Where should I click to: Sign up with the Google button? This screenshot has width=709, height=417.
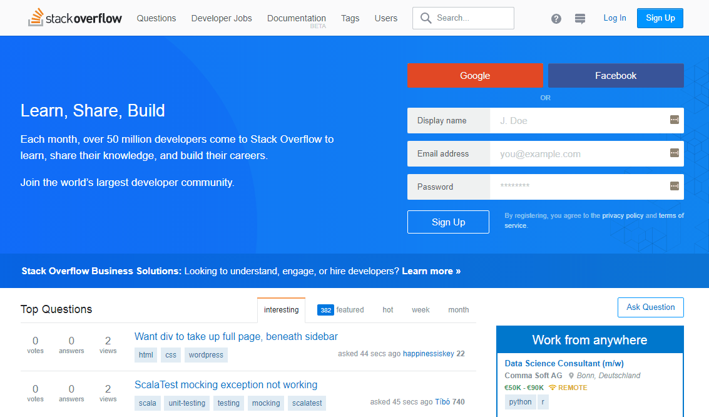pyautogui.click(x=475, y=76)
